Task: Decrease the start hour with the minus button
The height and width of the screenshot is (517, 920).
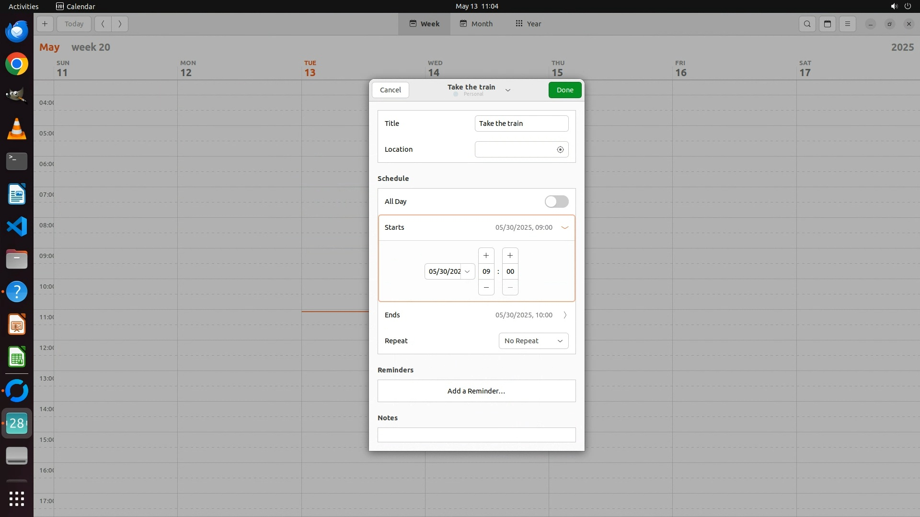Action: click(x=486, y=288)
